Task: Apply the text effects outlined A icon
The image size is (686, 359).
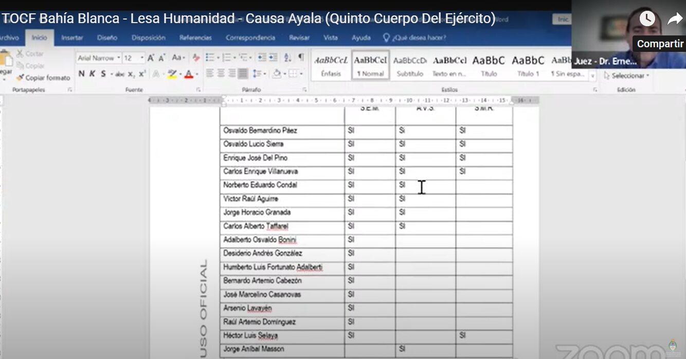Action: (x=155, y=74)
